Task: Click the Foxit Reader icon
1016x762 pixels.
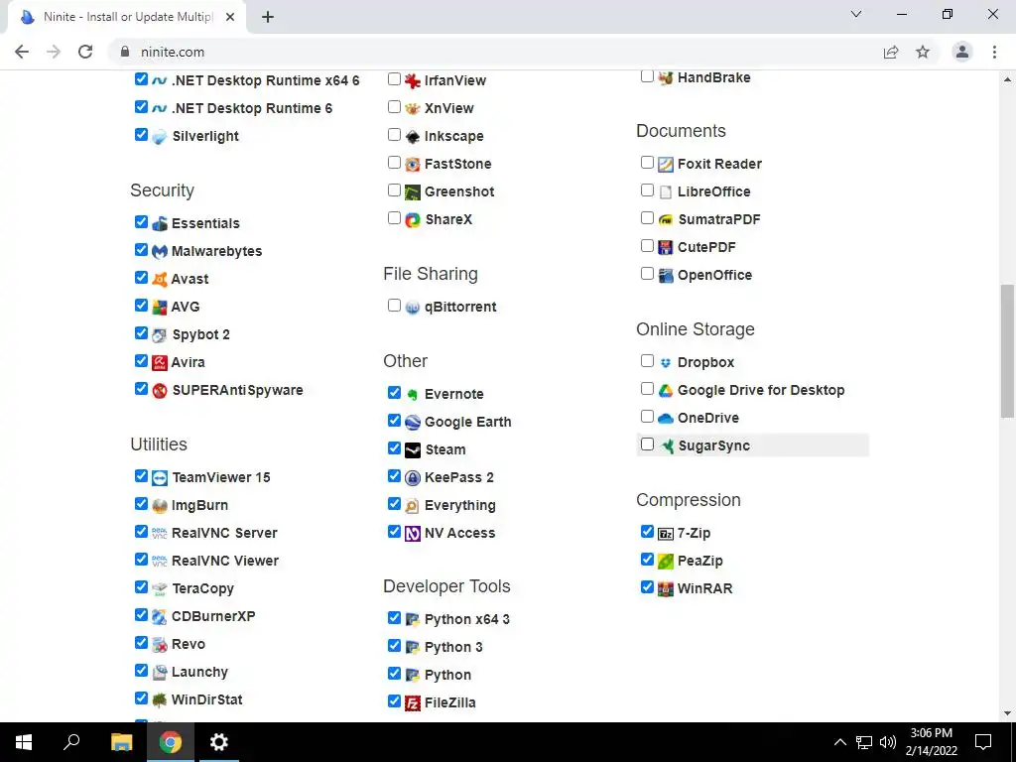Action: click(666, 164)
